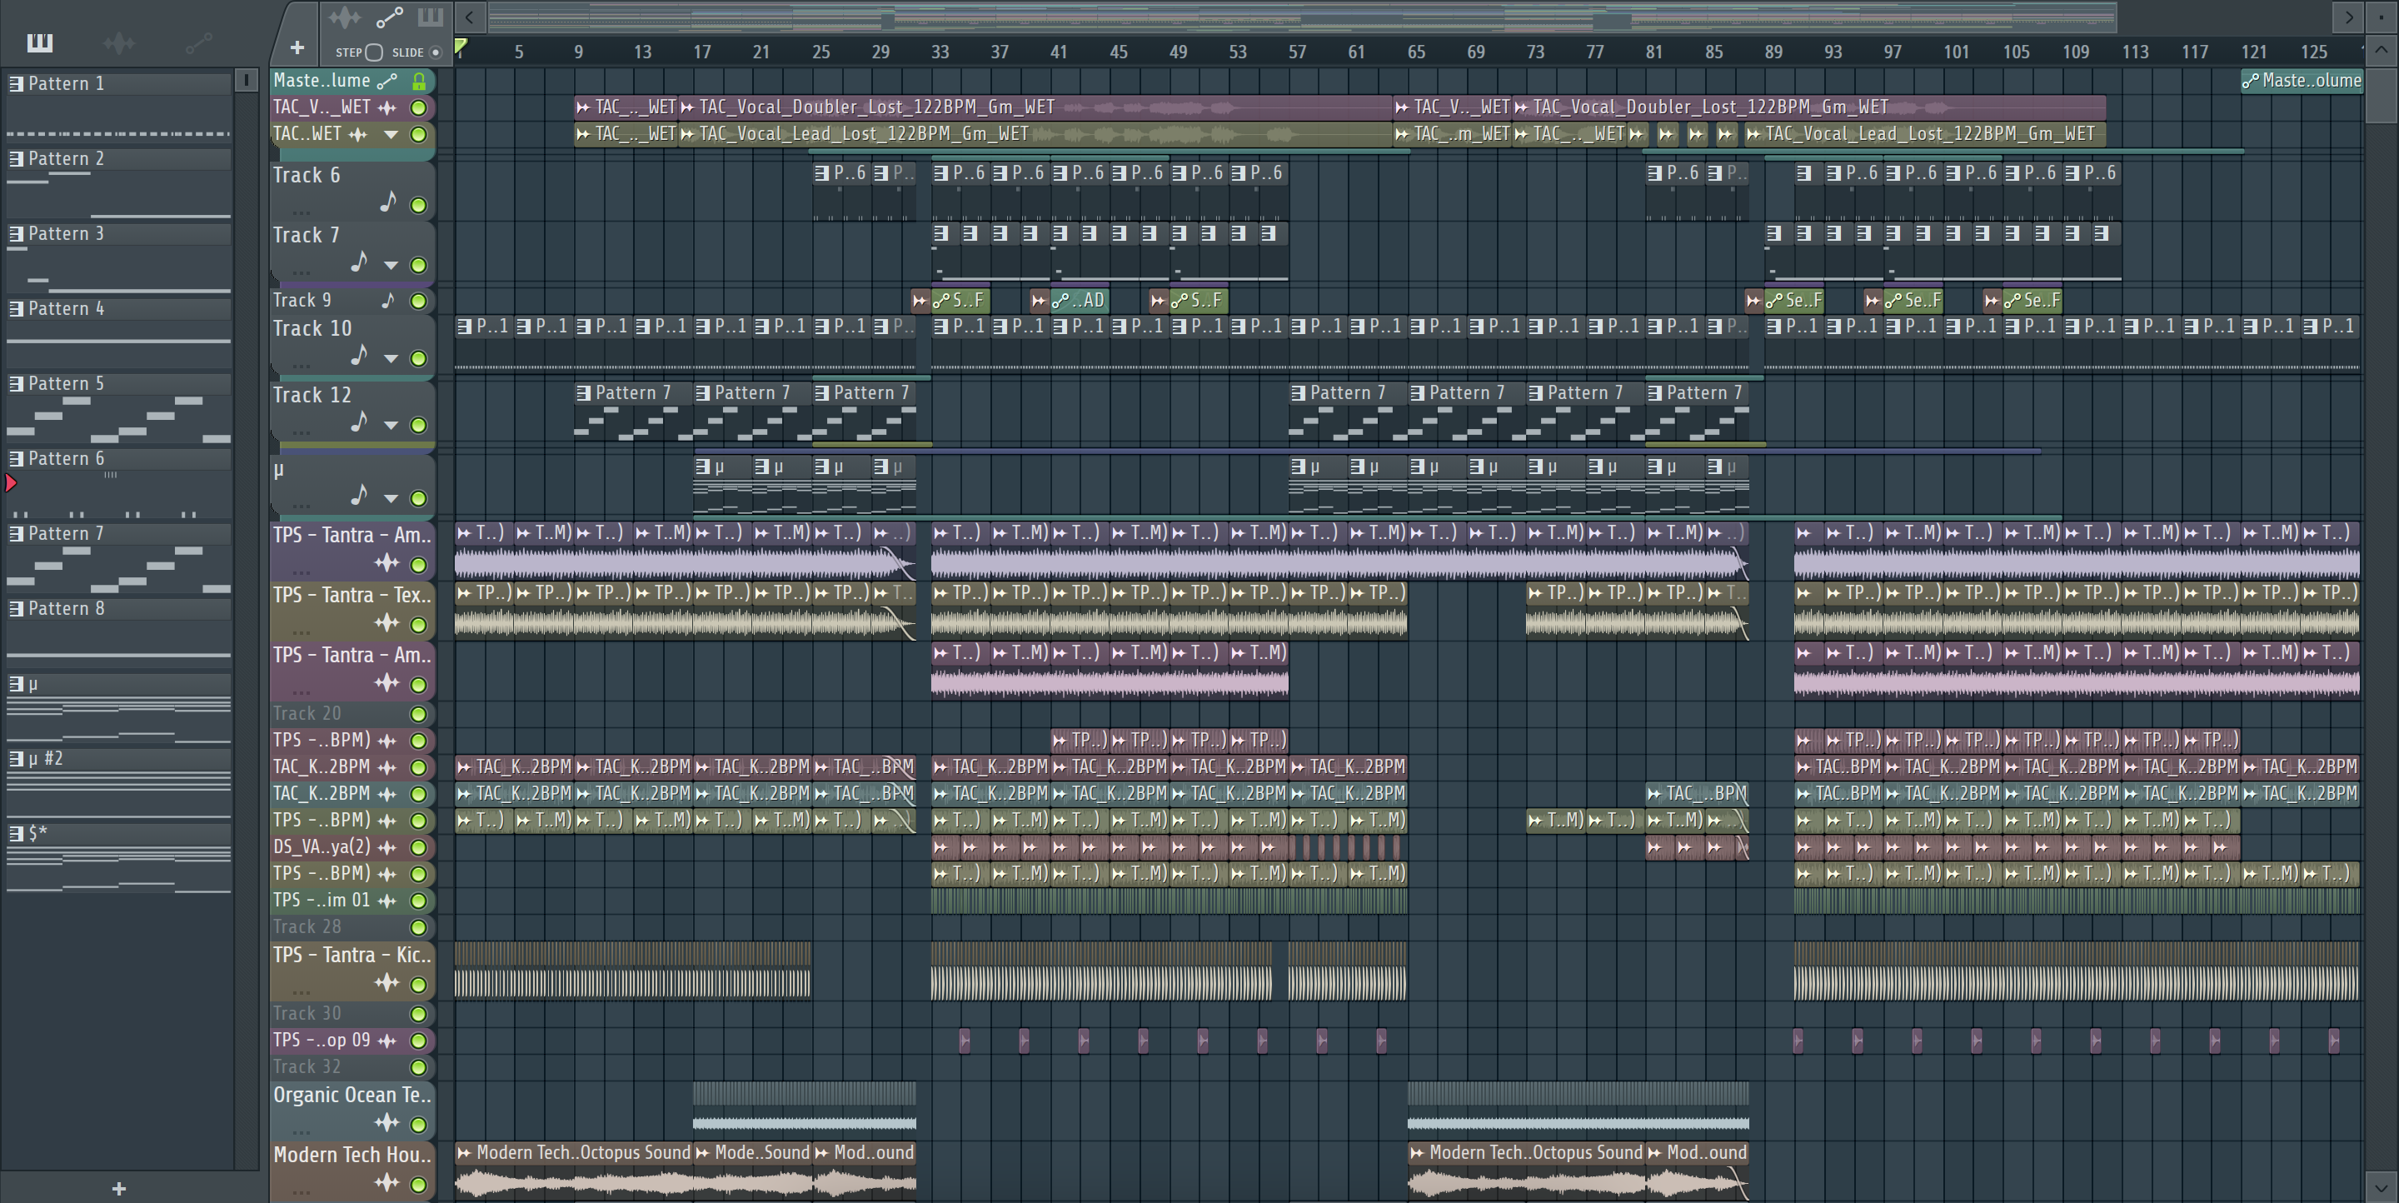Click the piano keys icon above SLIDE

(431, 17)
